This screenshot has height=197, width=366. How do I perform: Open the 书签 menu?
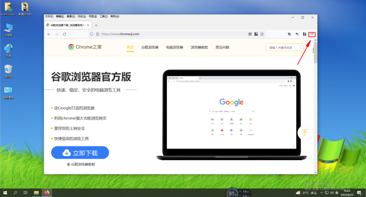pyautogui.click(x=93, y=17)
